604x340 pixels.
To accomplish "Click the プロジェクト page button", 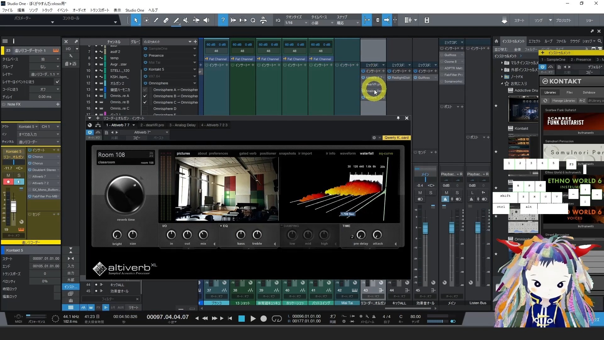I will click(x=563, y=20).
